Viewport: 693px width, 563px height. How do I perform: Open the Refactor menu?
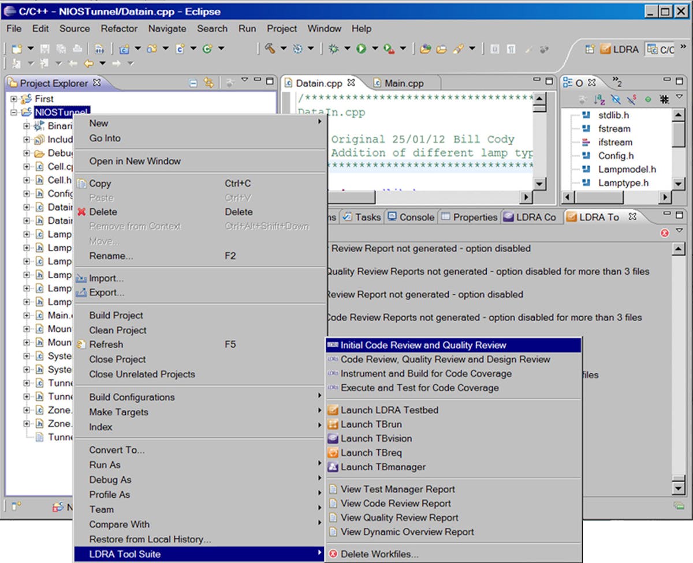pos(119,28)
